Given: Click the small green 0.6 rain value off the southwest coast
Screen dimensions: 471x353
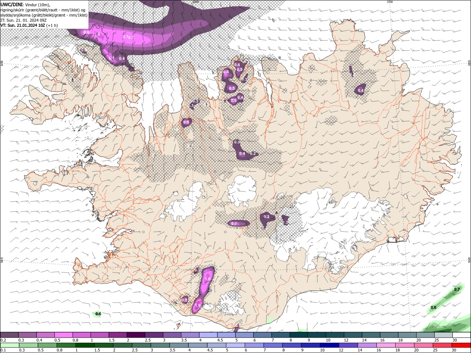Looking at the screenshot, I should (x=98, y=314).
